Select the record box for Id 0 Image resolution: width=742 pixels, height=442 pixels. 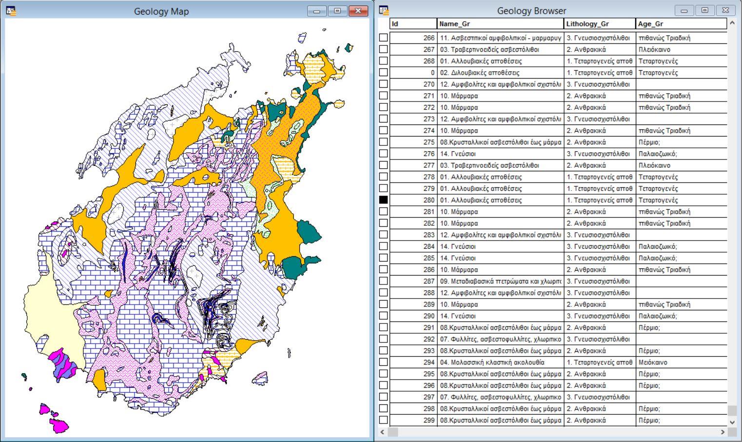pyautogui.click(x=384, y=72)
